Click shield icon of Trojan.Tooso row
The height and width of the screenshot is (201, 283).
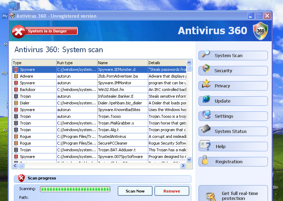16,116
